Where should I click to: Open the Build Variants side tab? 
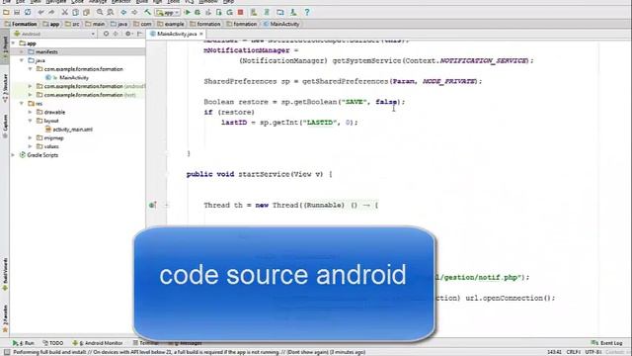coord(5,274)
